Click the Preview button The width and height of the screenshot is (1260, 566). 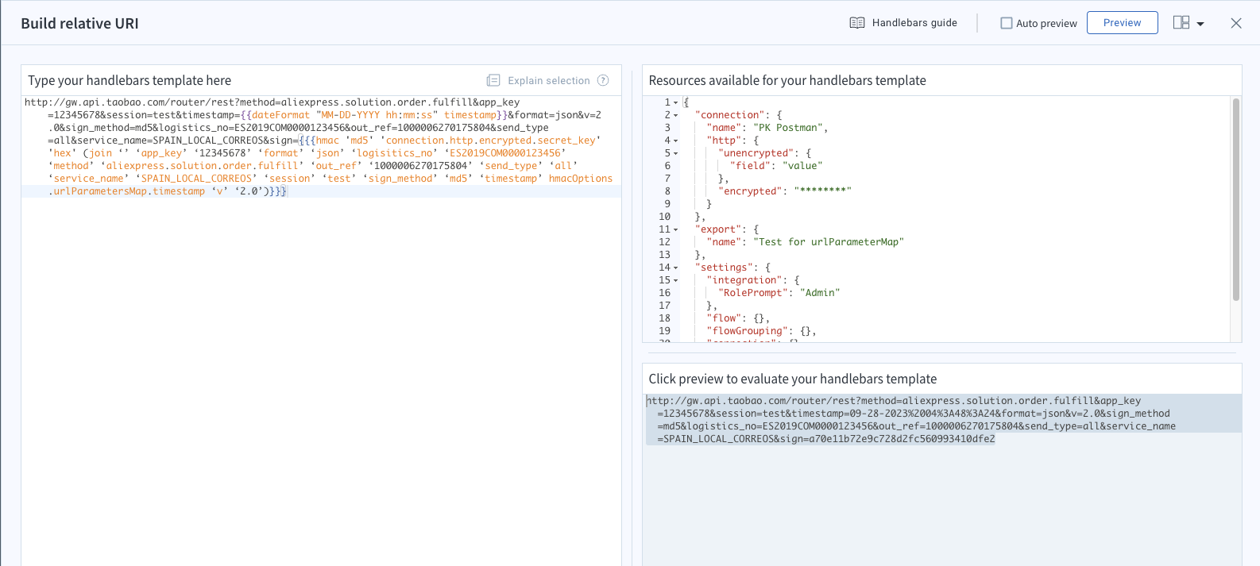[1122, 23]
